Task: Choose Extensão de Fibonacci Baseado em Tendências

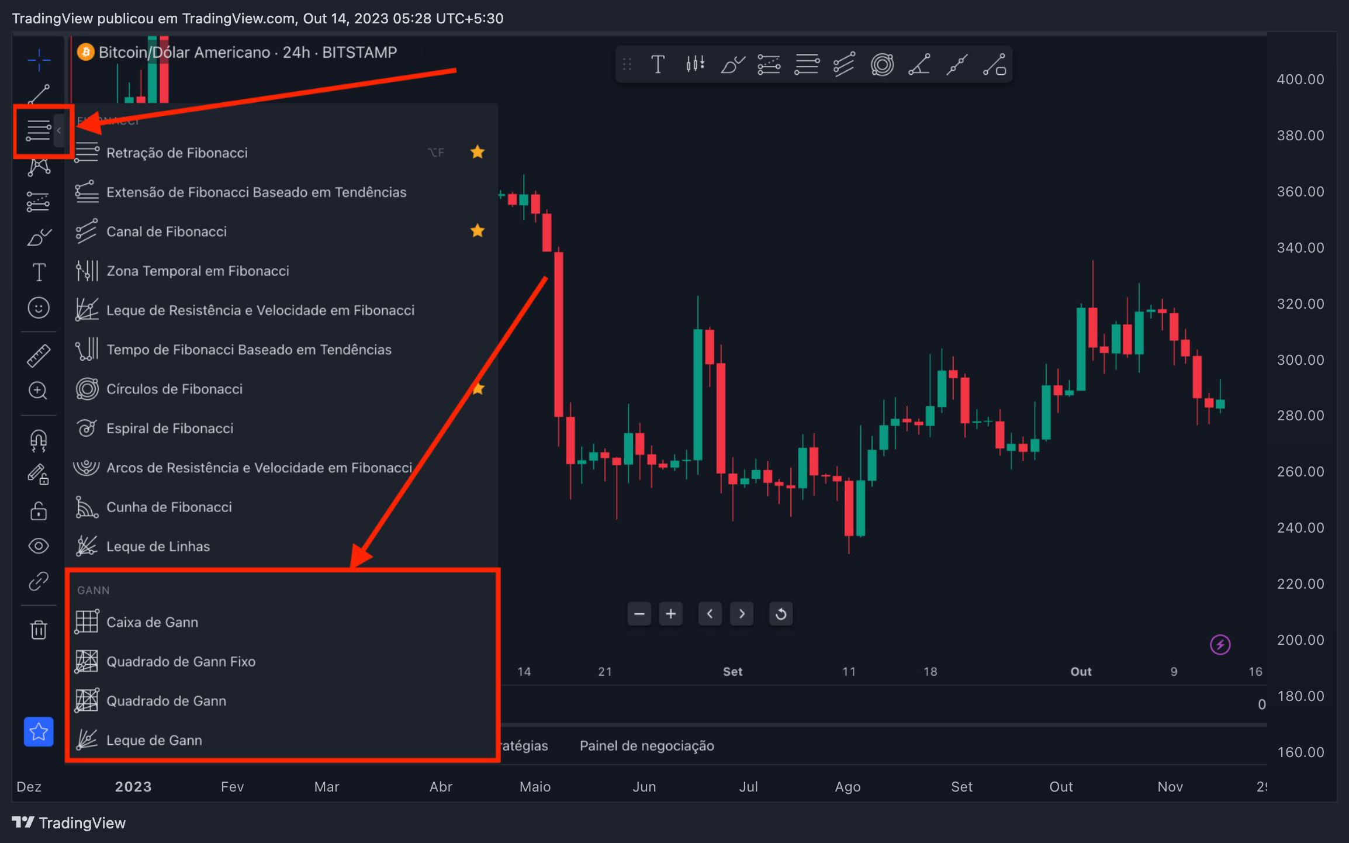Action: tap(282, 192)
